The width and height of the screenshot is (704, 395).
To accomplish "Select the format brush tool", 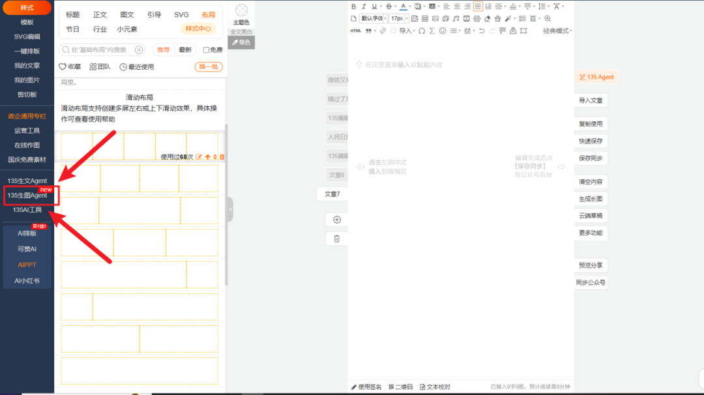I will pyautogui.click(x=508, y=18).
